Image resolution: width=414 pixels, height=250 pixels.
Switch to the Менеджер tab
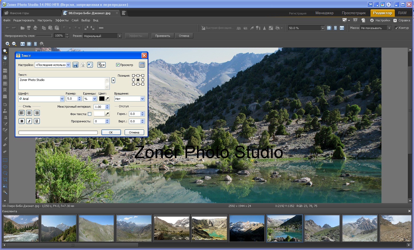pyautogui.click(x=324, y=13)
